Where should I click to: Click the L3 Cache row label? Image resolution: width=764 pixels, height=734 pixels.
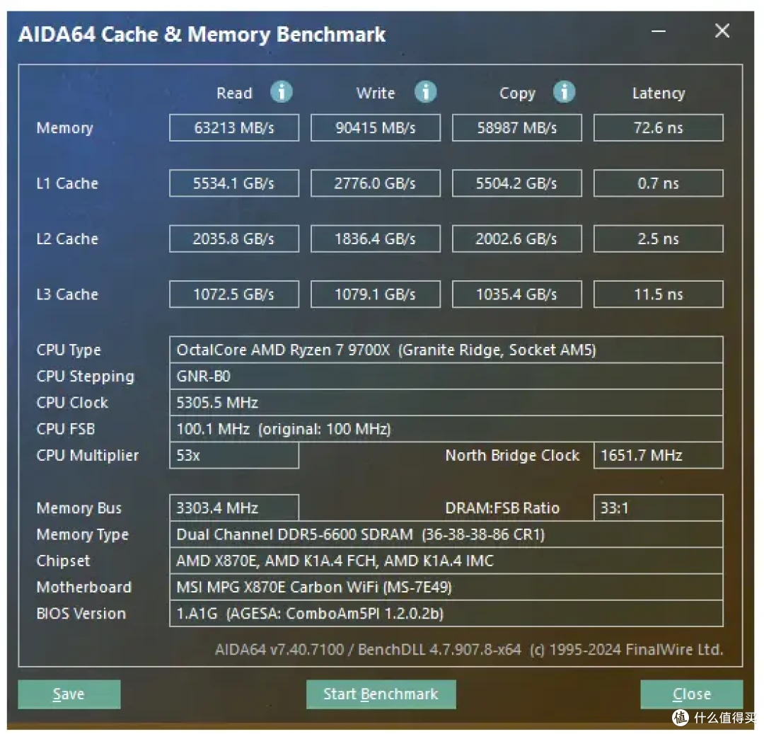point(67,294)
